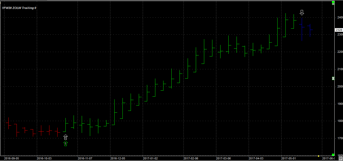Image resolution: width=343 pixels, height=161 pixels.
Task: Select the white down arrow signal labeled 1
Action: [302, 13]
